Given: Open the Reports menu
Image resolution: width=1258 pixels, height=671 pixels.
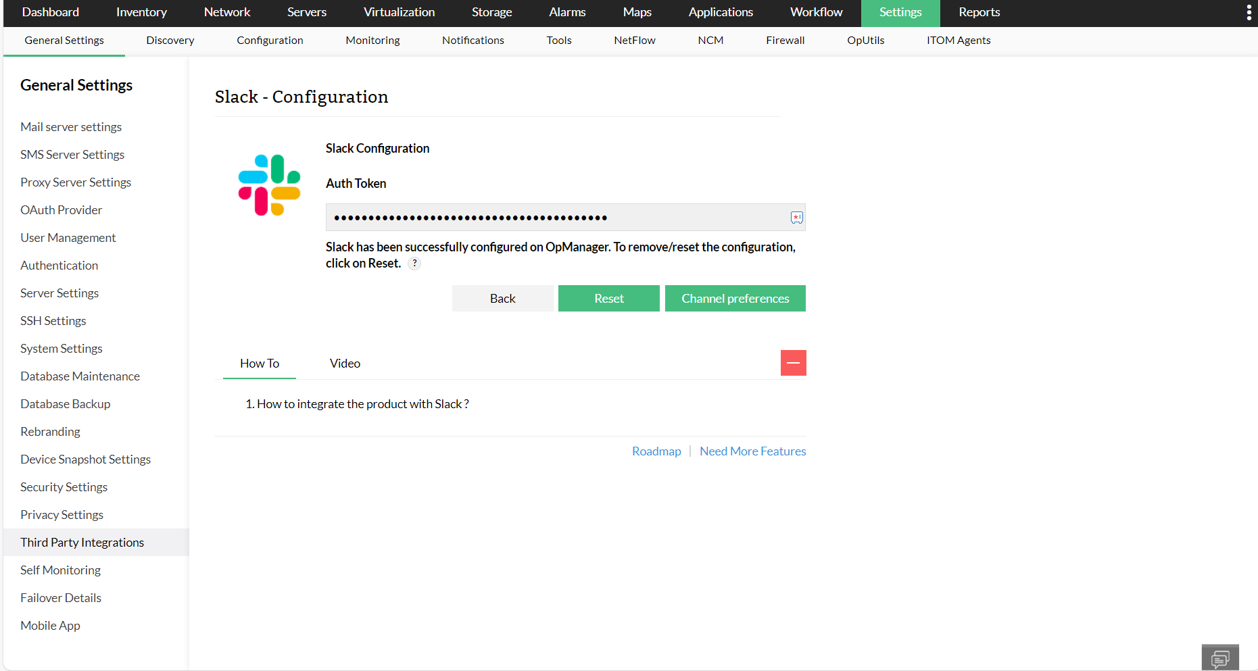Looking at the screenshot, I should 979,12.
